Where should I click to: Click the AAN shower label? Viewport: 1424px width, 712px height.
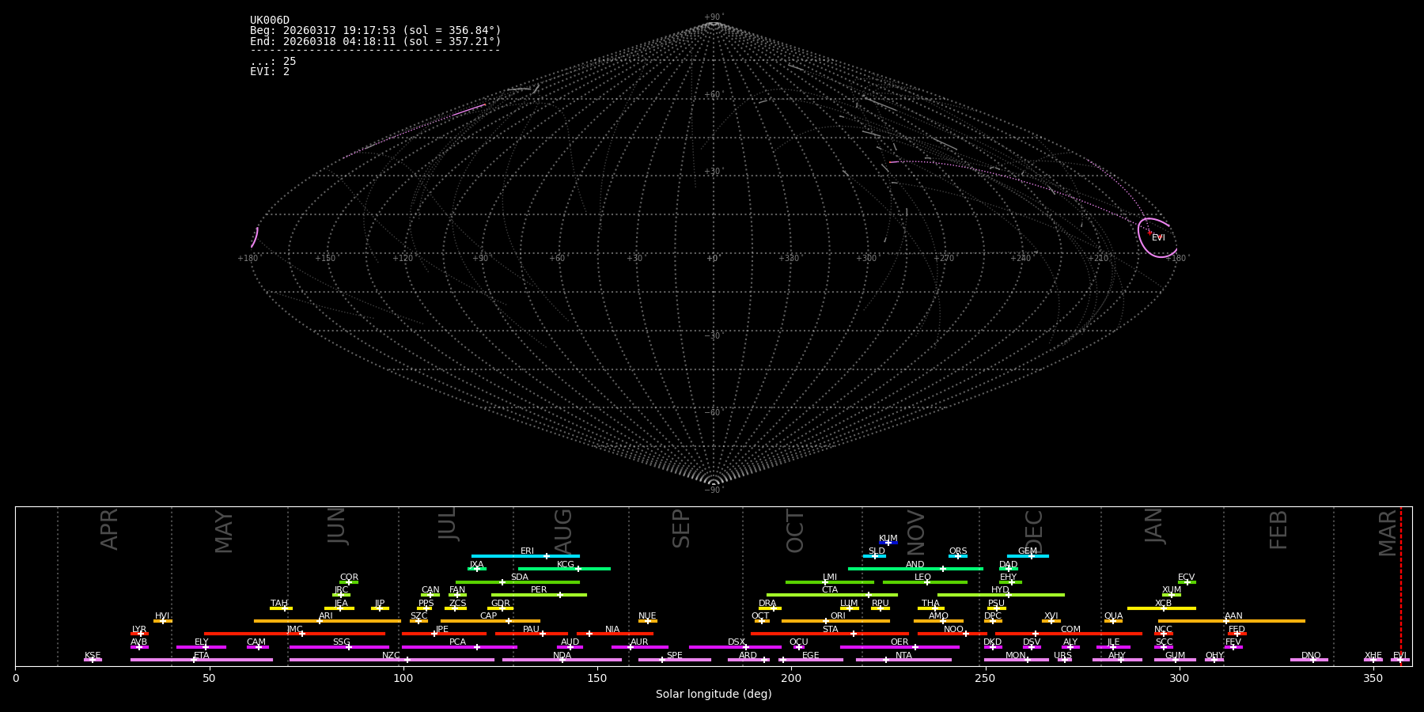pyautogui.click(x=1233, y=615)
